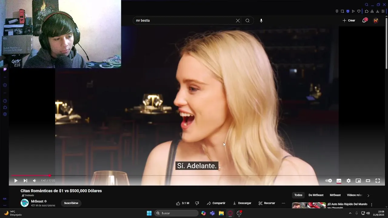Viewport: 388px width, 218px height.
Task: Clear the YouTube search text with X
Action: click(238, 21)
